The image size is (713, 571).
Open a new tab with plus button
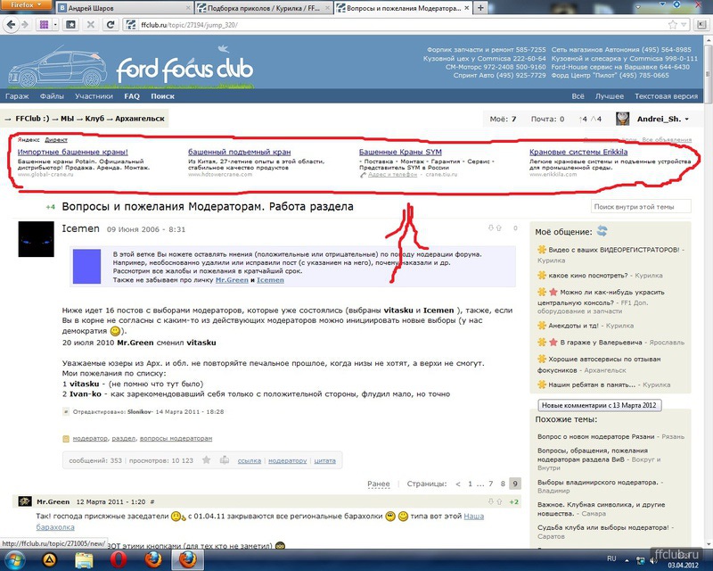click(480, 8)
